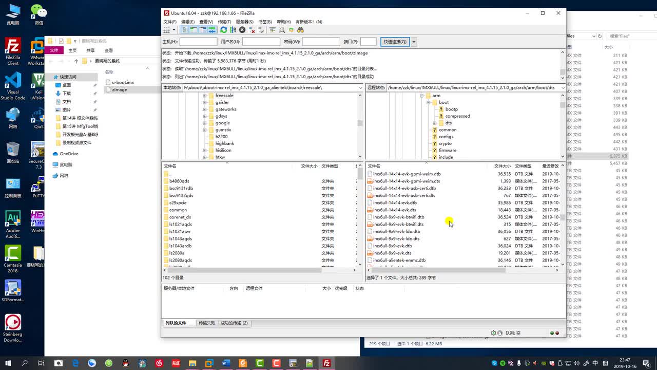Sort remote list by 文件大小 column
Screen dimensions: 657x370
click(x=502, y=166)
